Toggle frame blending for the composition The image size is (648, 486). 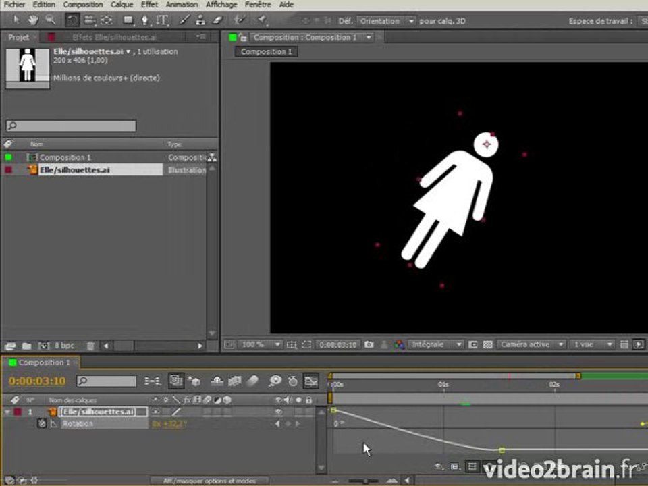(x=235, y=381)
